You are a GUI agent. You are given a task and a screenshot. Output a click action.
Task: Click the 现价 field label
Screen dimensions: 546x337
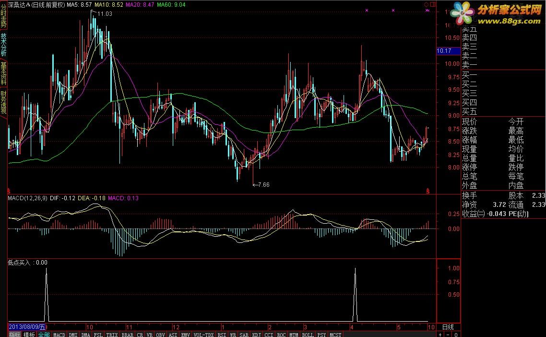click(x=469, y=121)
